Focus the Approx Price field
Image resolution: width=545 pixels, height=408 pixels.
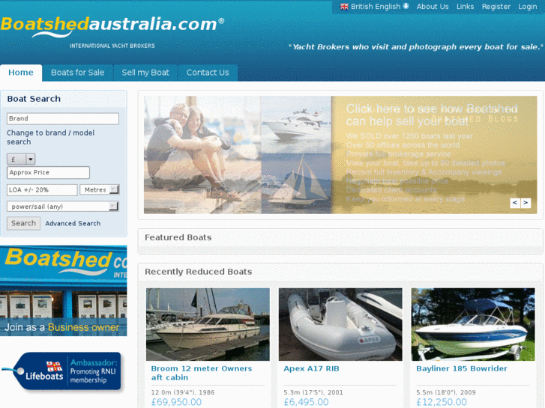(x=48, y=173)
